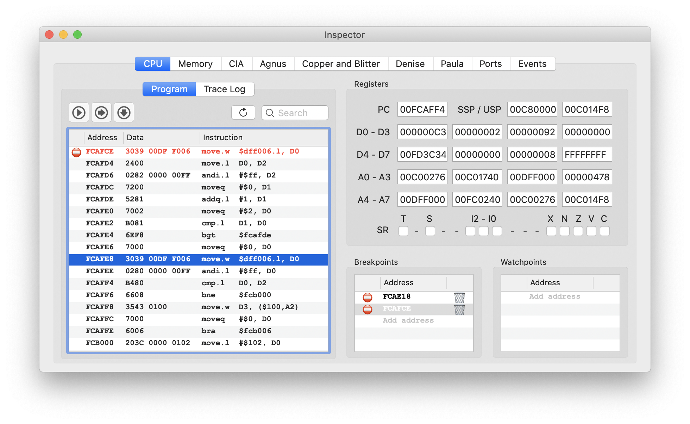This screenshot has height=424, width=690.
Task: Toggle the C carry flag checkbox
Action: point(605,231)
